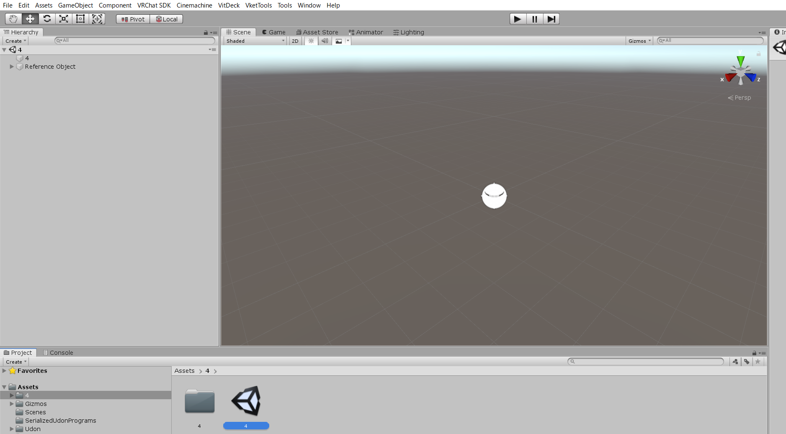This screenshot has height=434, width=786.
Task: Click Project search field
Action: coord(646,362)
